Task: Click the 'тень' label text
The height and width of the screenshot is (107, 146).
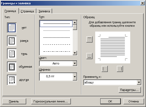Action: pos(24,54)
